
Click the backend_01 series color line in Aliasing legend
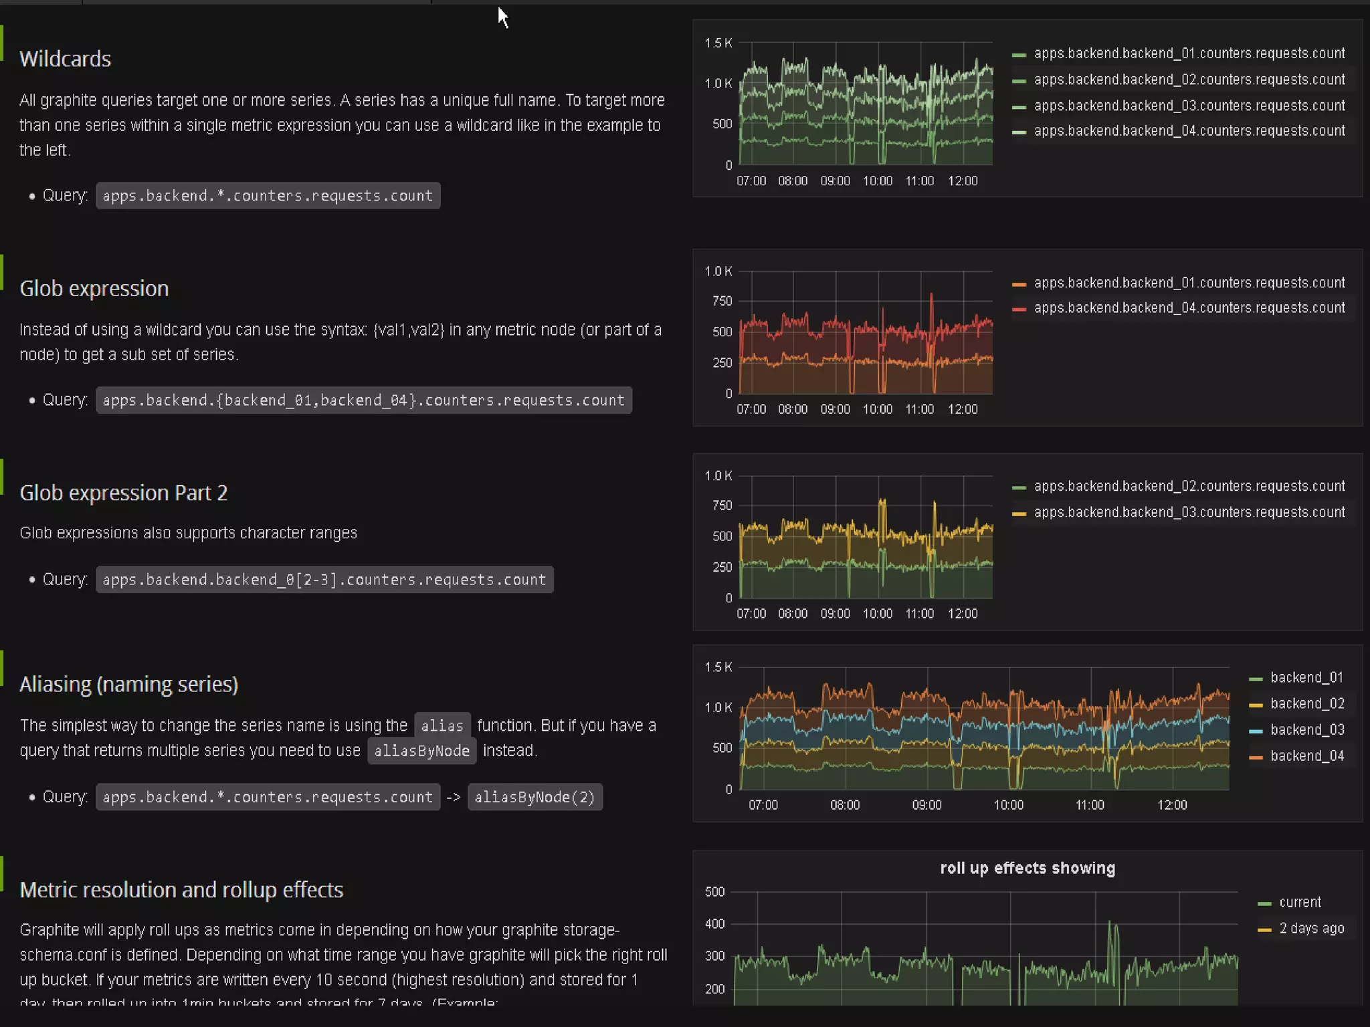[1256, 679]
